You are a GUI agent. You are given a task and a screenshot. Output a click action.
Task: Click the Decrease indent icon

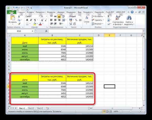click(x=51, y=24)
